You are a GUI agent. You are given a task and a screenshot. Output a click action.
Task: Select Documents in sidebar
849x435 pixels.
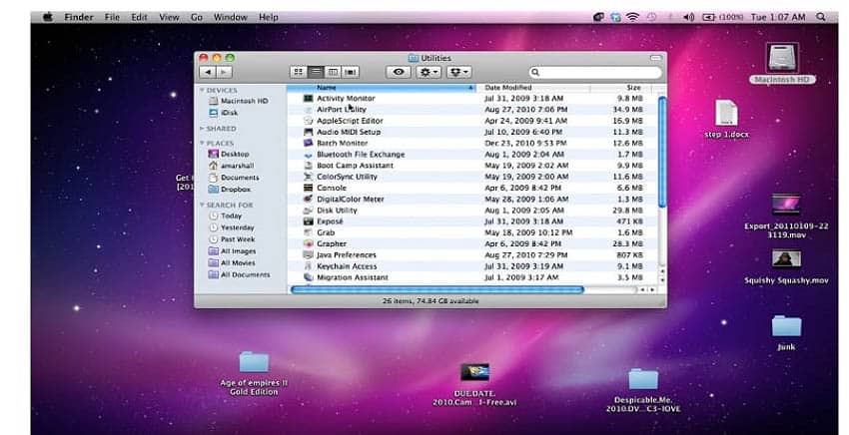[234, 178]
